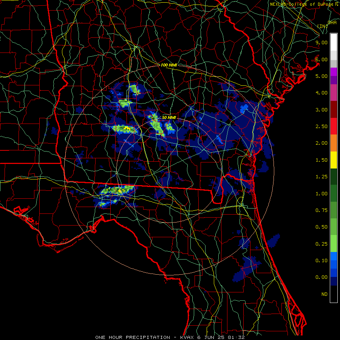Viewport: 340px width, 340px height.
Task: Click the 5.00 legend value
Action: pos(321,76)
